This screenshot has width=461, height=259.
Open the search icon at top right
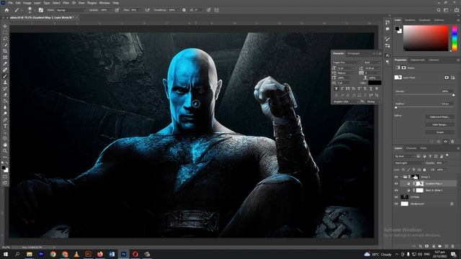(x=439, y=10)
